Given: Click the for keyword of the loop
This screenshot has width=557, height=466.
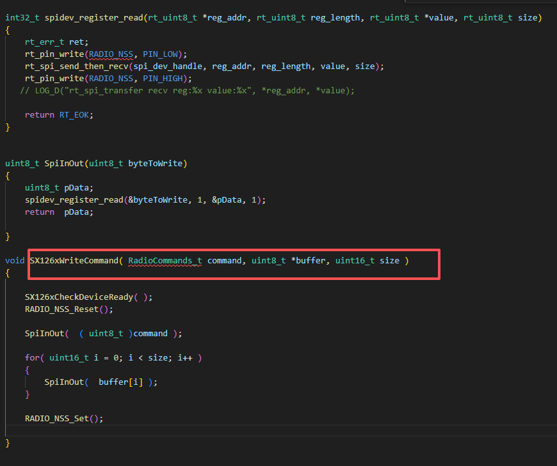Looking at the screenshot, I should point(32,358).
